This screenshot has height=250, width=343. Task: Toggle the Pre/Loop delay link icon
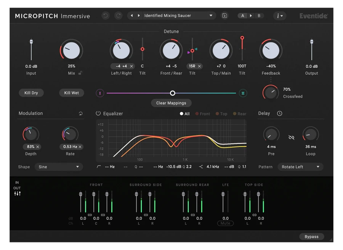click(291, 137)
